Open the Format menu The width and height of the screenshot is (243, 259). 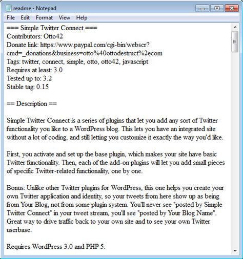(x=44, y=17)
